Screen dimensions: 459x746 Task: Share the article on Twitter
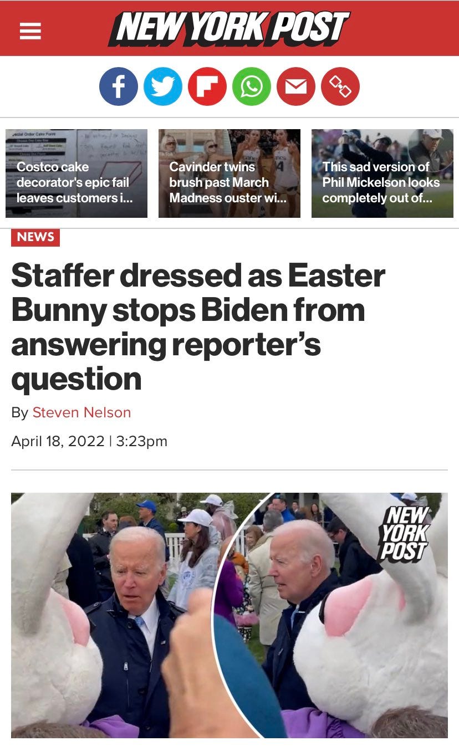[163, 86]
